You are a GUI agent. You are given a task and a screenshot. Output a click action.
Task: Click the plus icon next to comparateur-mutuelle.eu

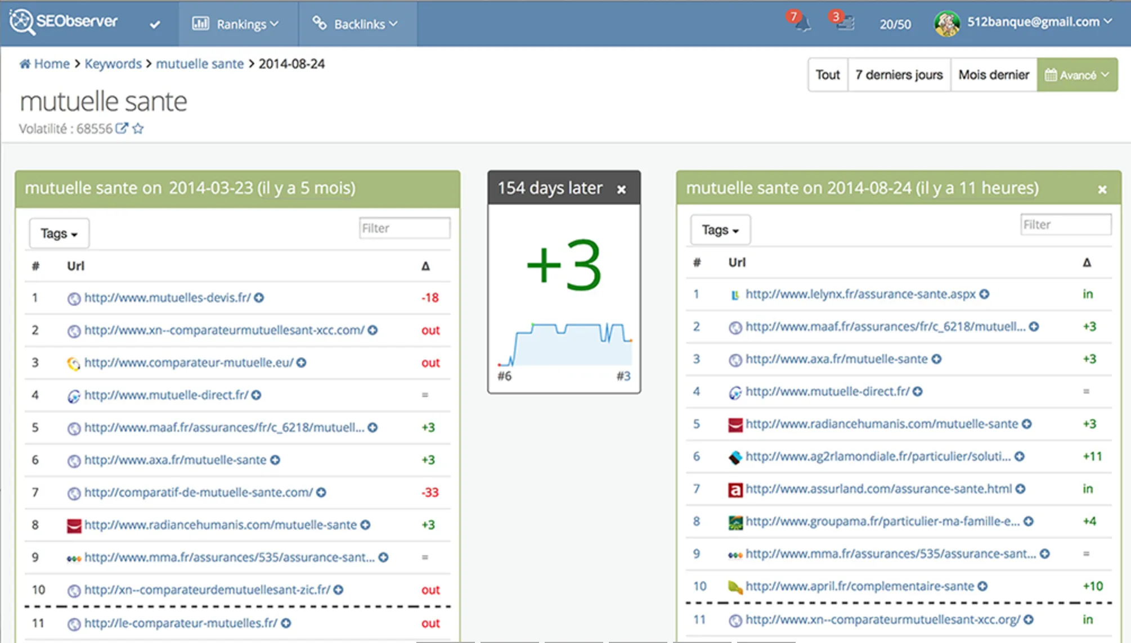click(x=302, y=363)
